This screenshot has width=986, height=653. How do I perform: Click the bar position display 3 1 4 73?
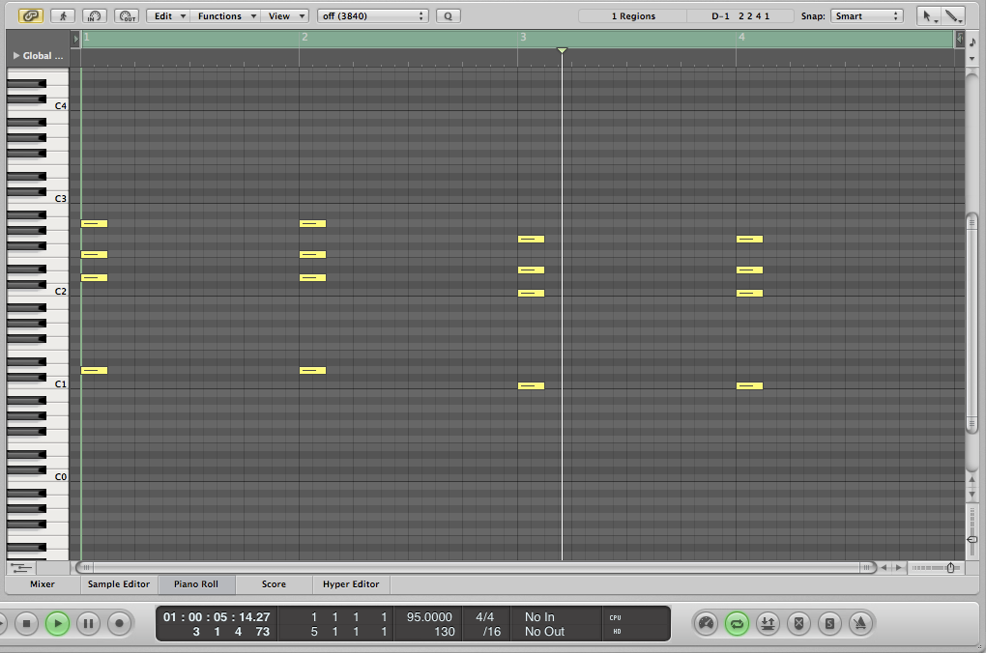coord(231,632)
